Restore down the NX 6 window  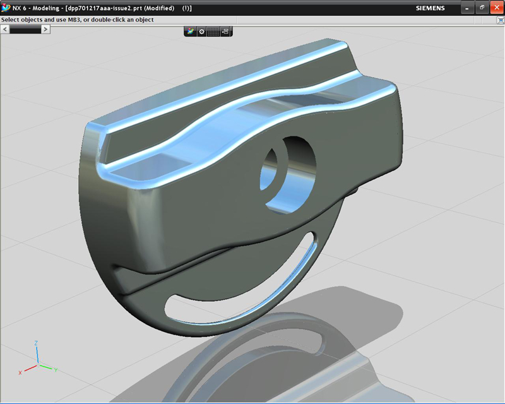tap(482, 8)
